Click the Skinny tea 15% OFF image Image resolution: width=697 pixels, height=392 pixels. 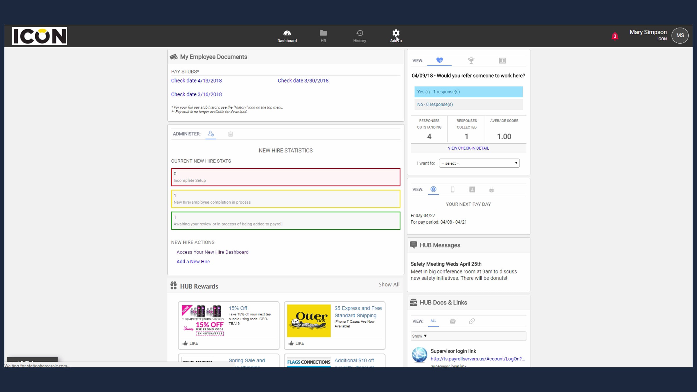[203, 321]
